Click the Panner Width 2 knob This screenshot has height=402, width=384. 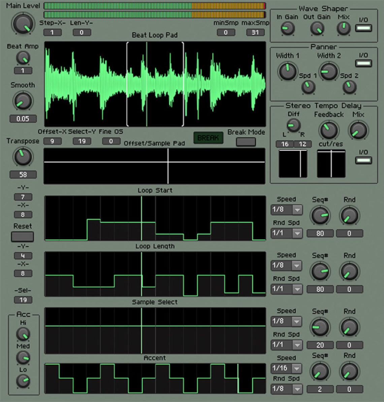(x=329, y=71)
